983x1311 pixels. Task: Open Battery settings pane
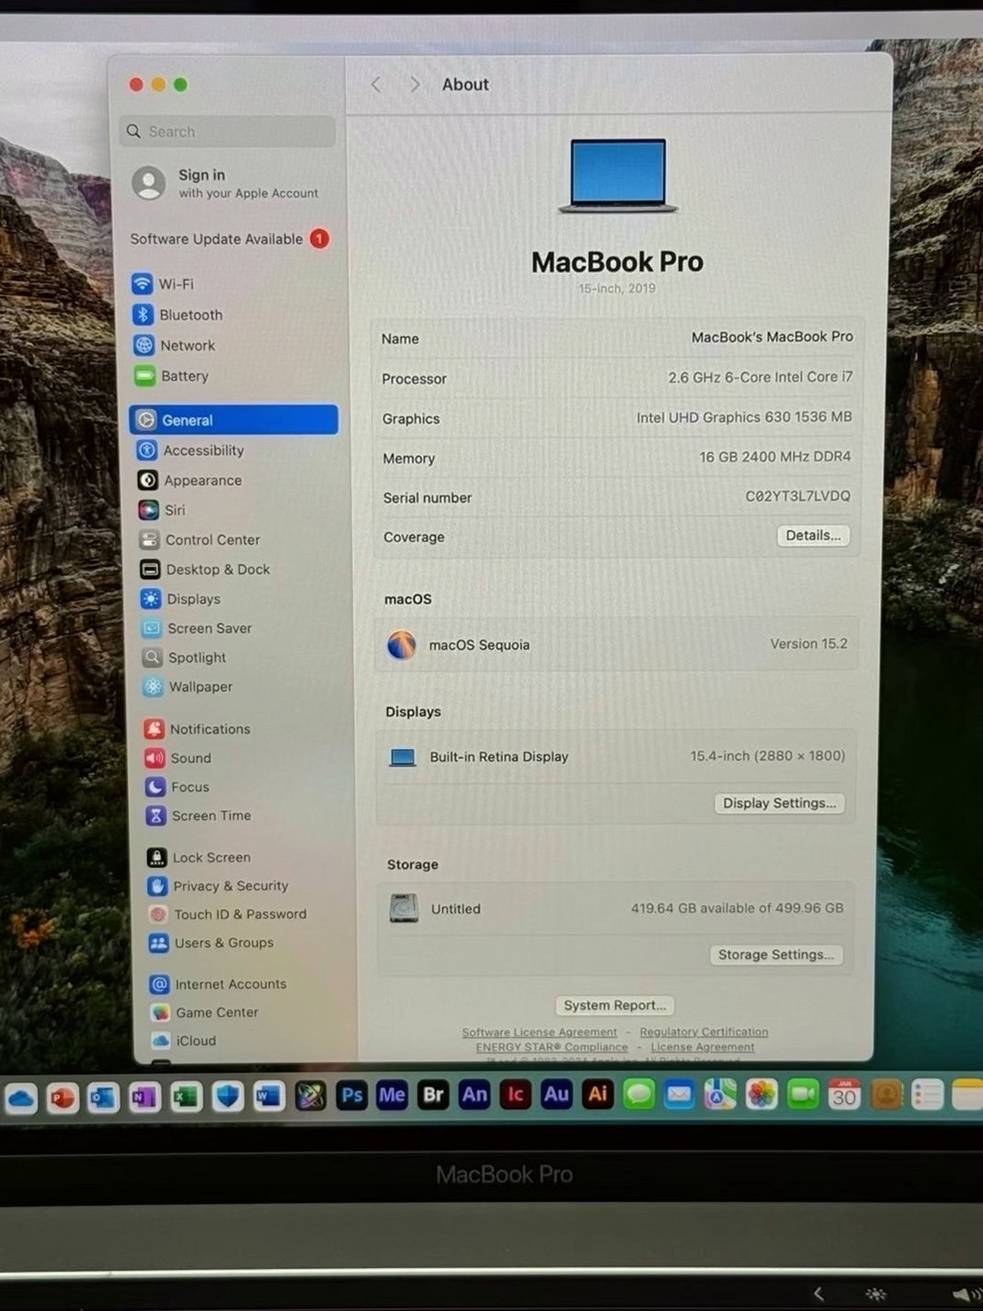click(172, 376)
